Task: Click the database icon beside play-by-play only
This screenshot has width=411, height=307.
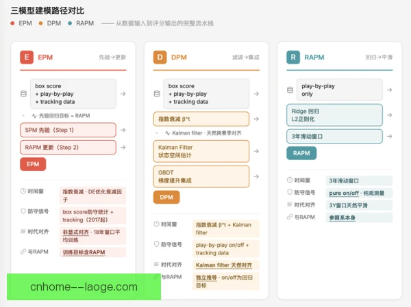Action: tap(290, 90)
